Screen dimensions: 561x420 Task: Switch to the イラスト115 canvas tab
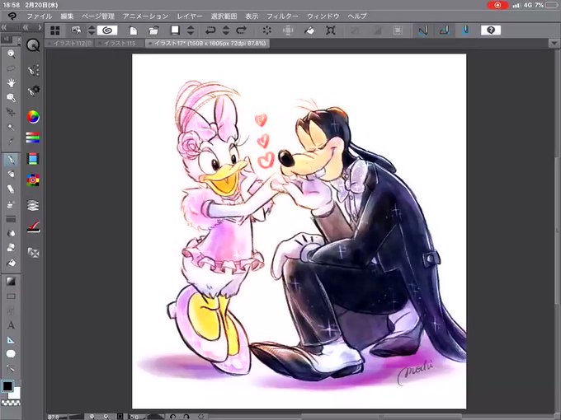point(120,43)
